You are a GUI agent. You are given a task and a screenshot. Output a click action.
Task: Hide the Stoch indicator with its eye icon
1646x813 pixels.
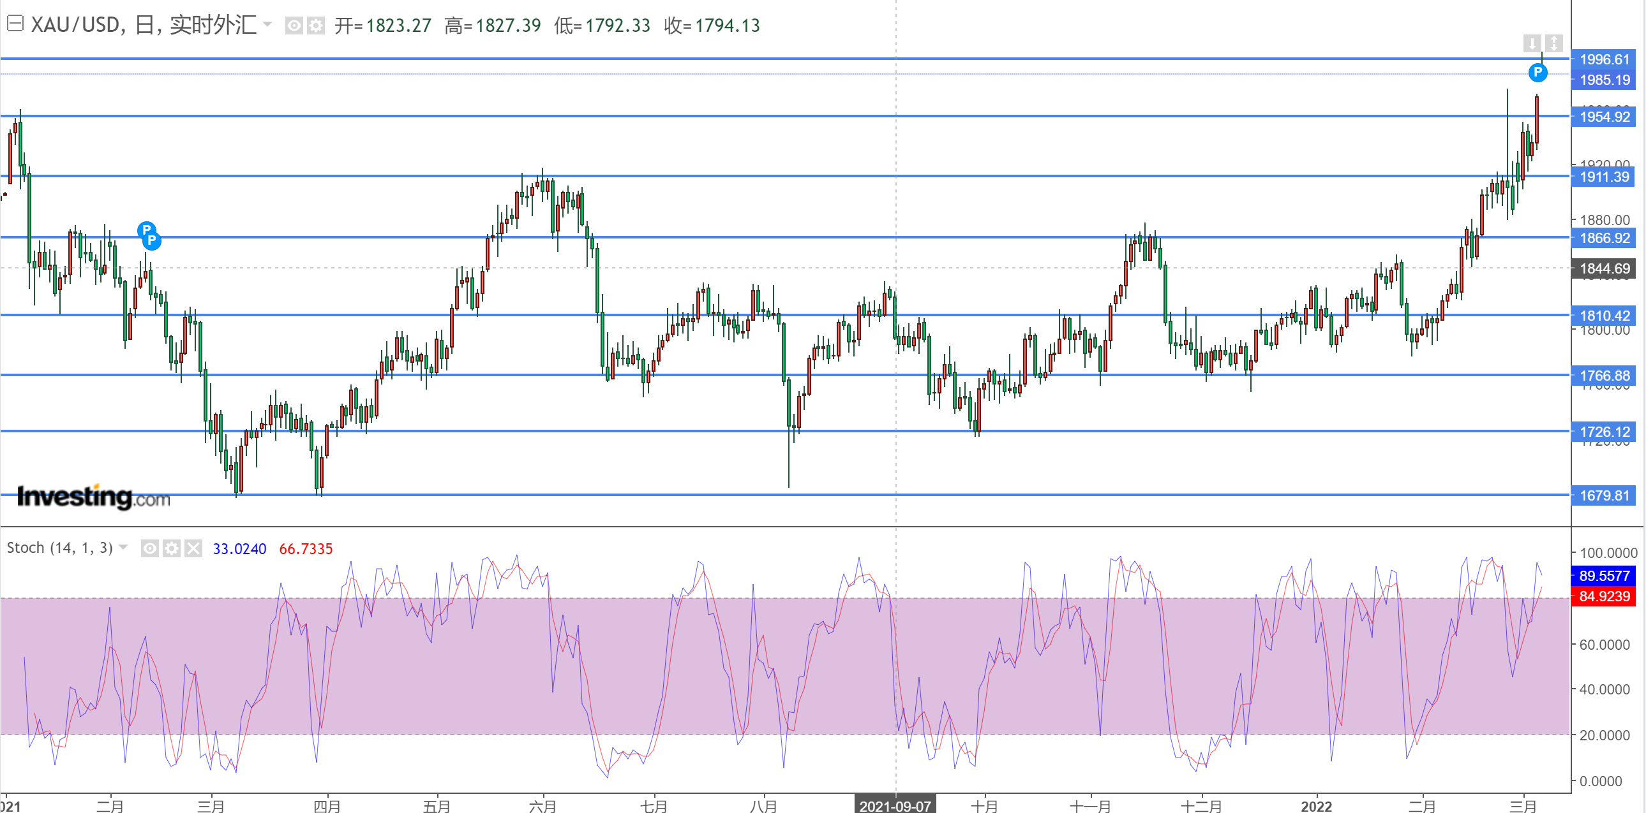point(149,548)
